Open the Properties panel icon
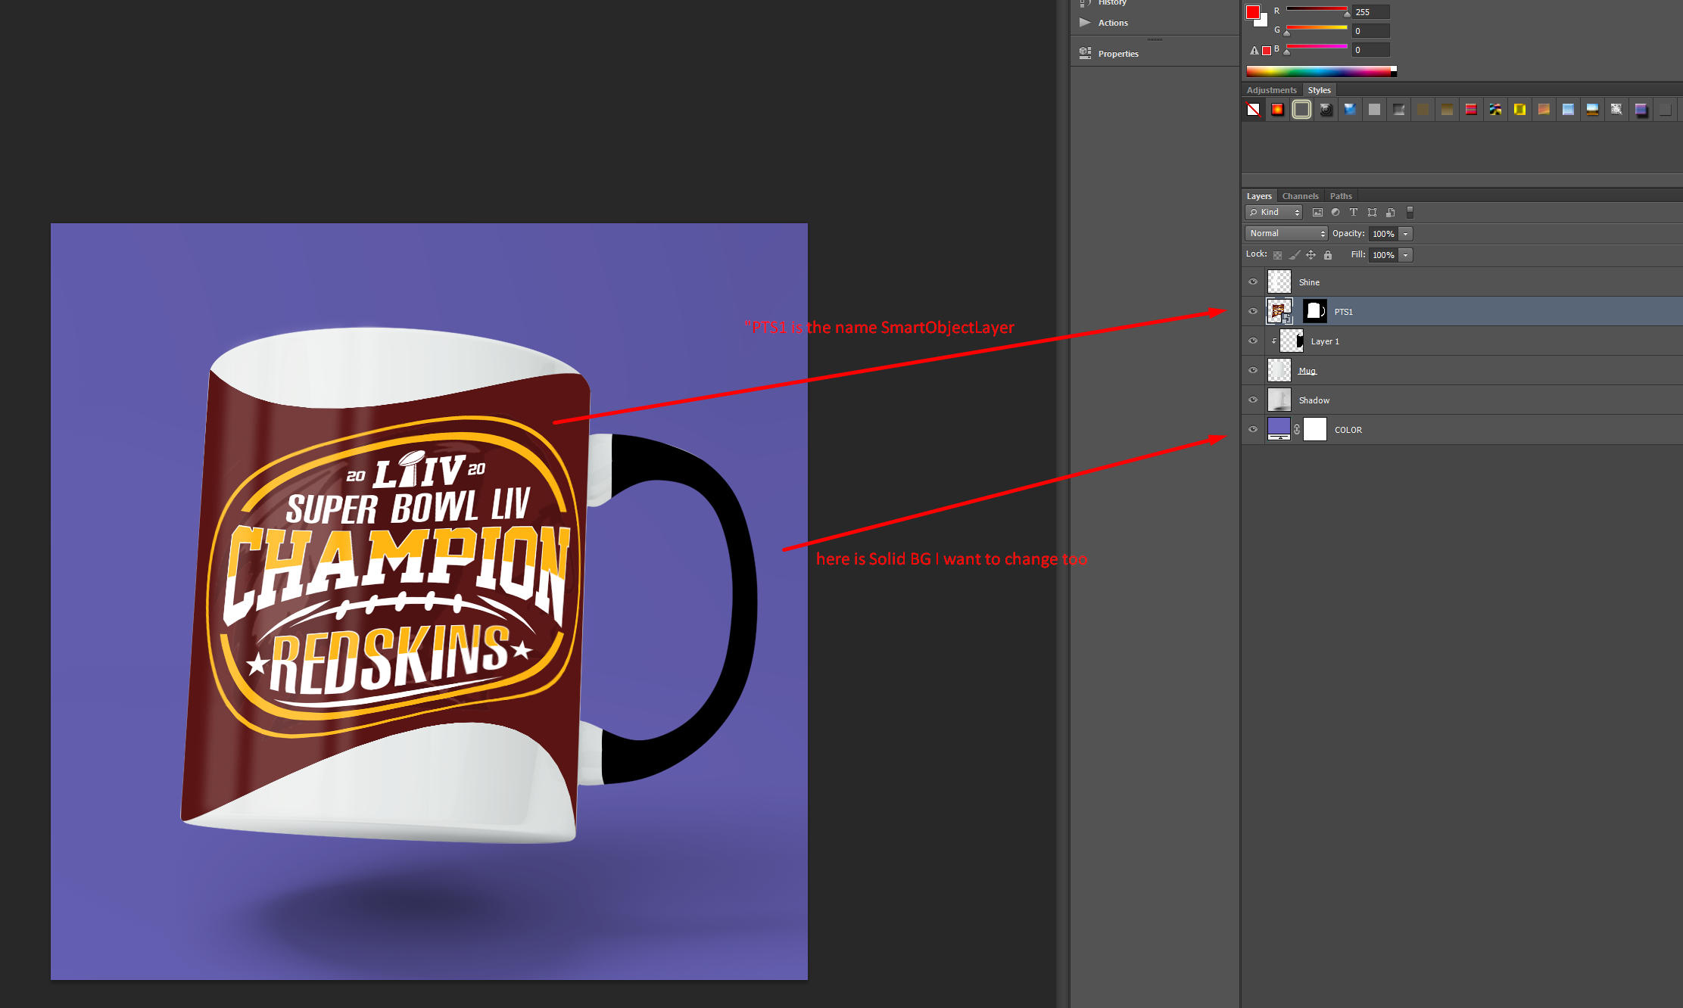This screenshot has height=1008, width=1683. (x=1085, y=53)
